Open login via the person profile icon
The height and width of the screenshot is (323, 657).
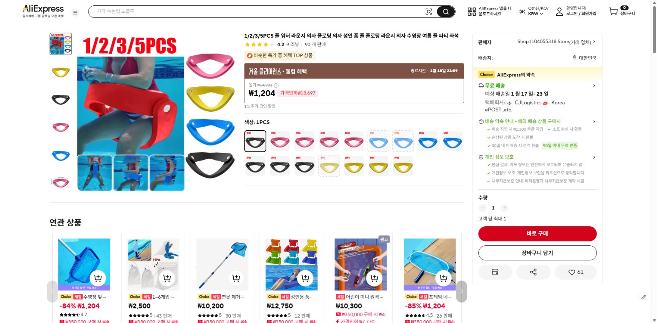click(x=559, y=12)
